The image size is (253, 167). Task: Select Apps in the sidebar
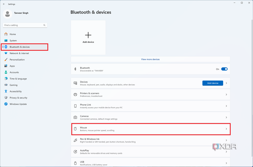pos(25,66)
